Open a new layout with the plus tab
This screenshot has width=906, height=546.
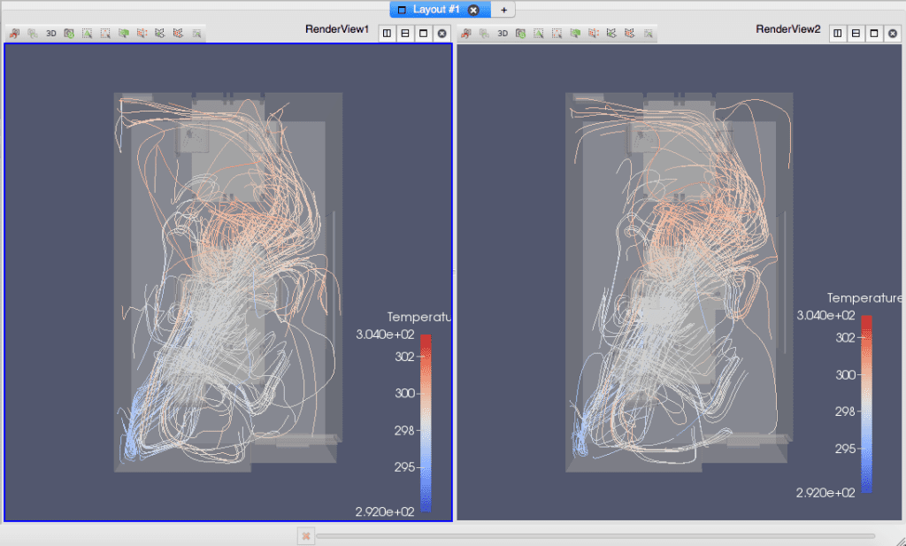point(503,10)
